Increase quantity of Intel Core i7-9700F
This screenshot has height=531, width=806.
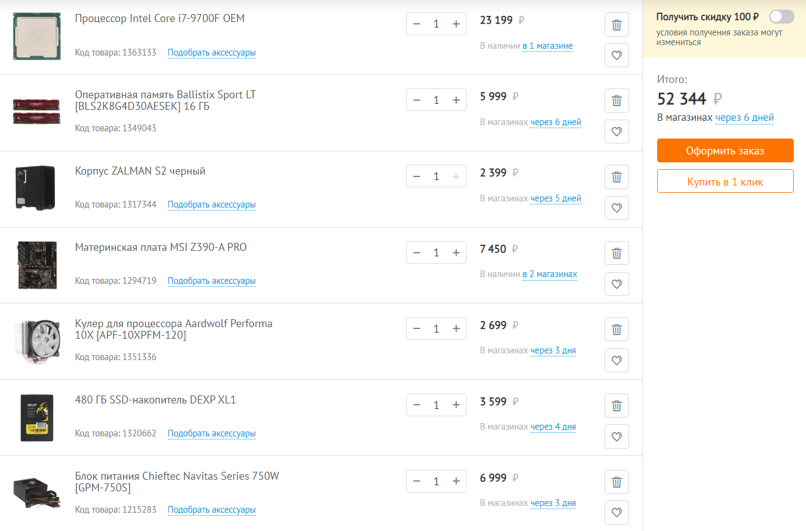point(456,24)
